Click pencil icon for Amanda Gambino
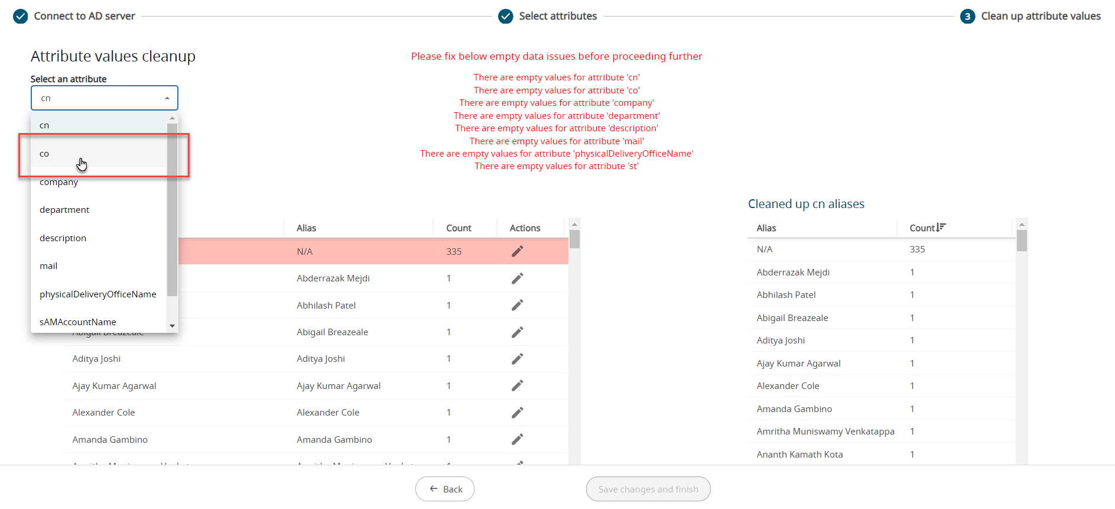The width and height of the screenshot is (1115, 509). pyautogui.click(x=517, y=439)
